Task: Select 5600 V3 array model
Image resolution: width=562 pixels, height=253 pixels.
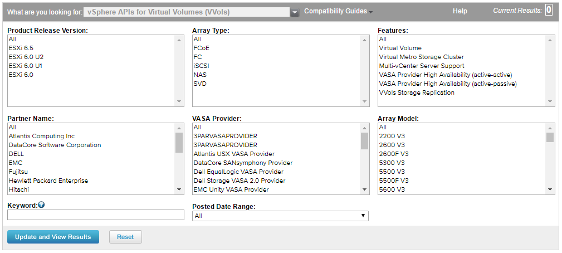Action: [462, 189]
